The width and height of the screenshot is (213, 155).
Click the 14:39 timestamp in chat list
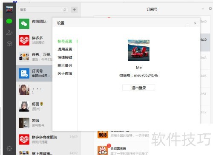click(74, 137)
